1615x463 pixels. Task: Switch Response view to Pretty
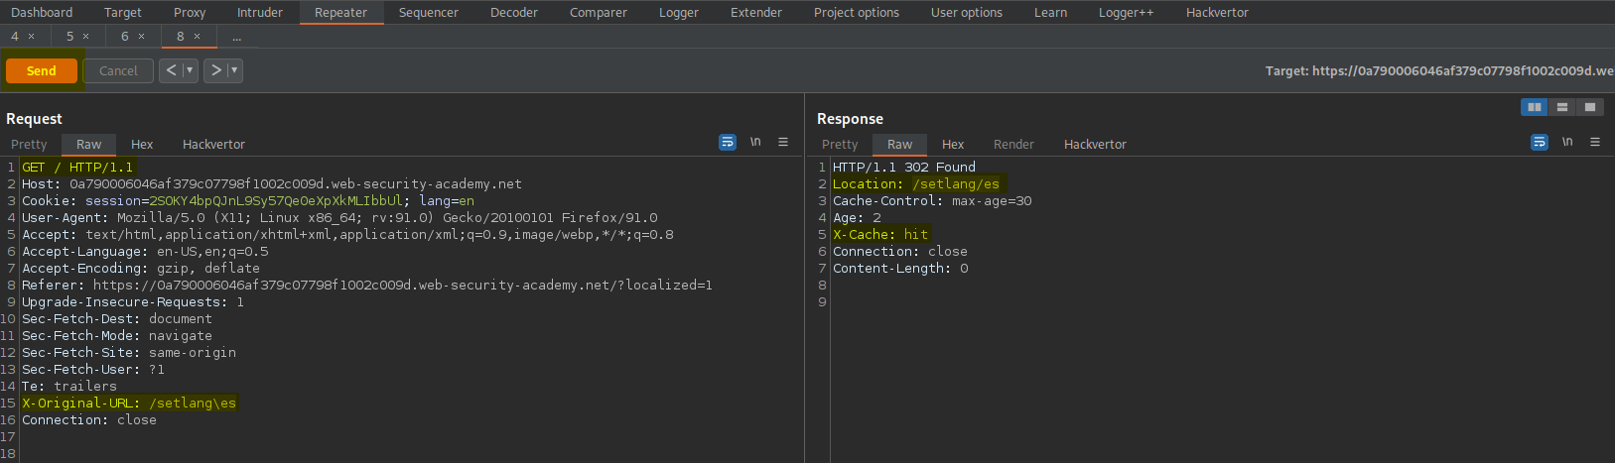tap(840, 144)
